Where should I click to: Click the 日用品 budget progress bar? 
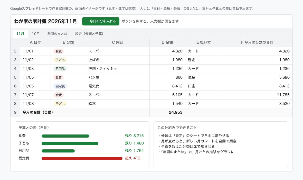pos(58,151)
